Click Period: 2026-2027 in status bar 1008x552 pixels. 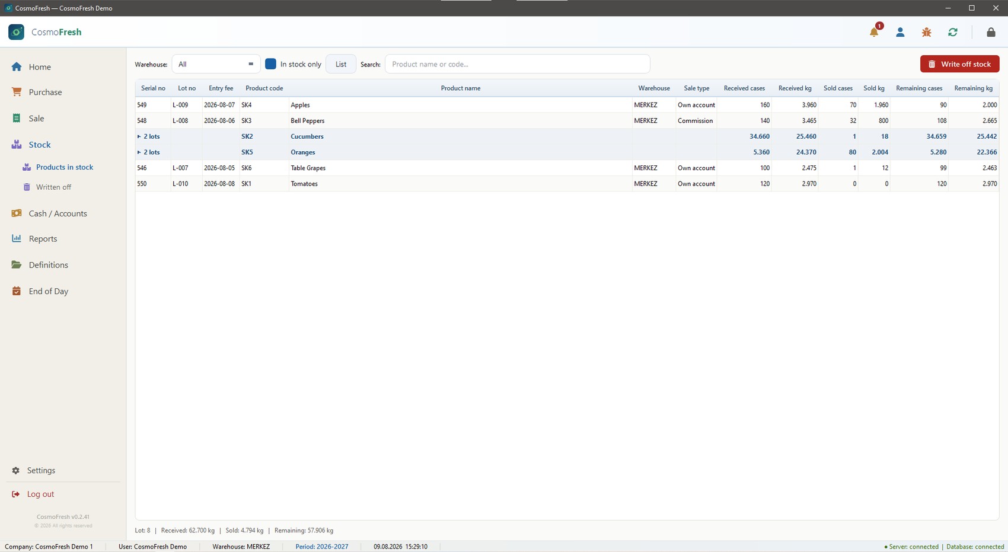[321, 547]
